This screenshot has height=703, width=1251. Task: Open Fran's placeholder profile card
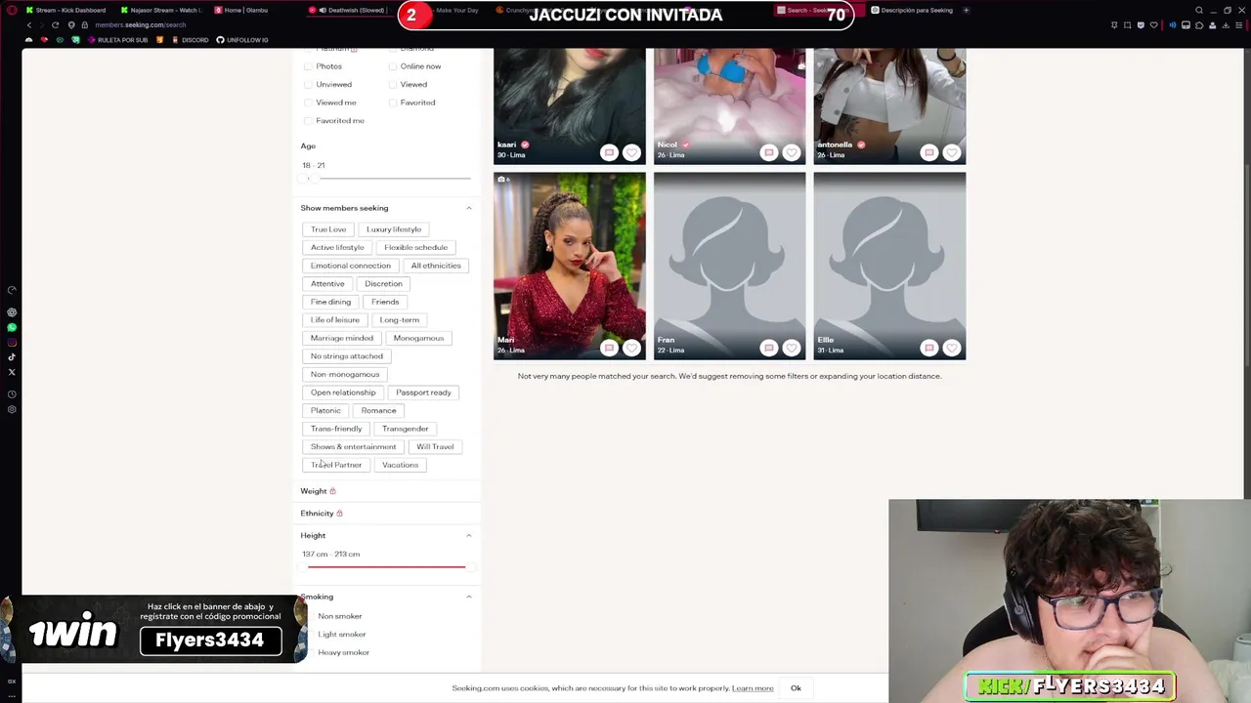[730, 266]
